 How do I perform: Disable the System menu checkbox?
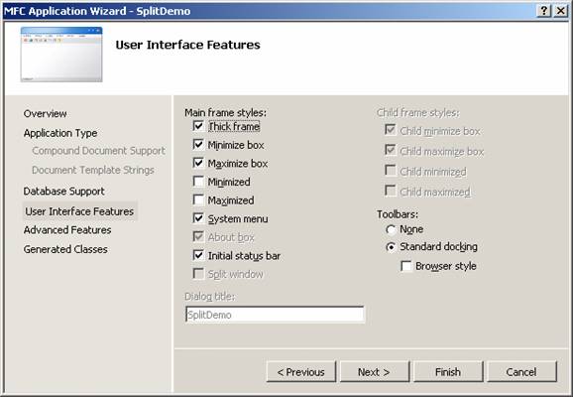click(x=198, y=218)
